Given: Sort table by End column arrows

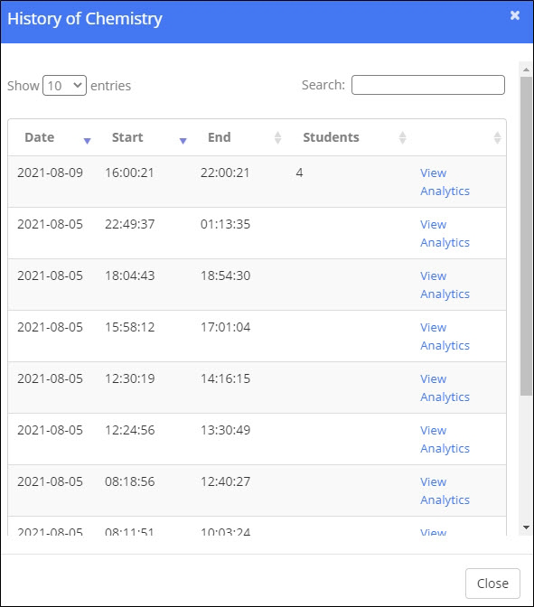Looking at the screenshot, I should (277, 138).
